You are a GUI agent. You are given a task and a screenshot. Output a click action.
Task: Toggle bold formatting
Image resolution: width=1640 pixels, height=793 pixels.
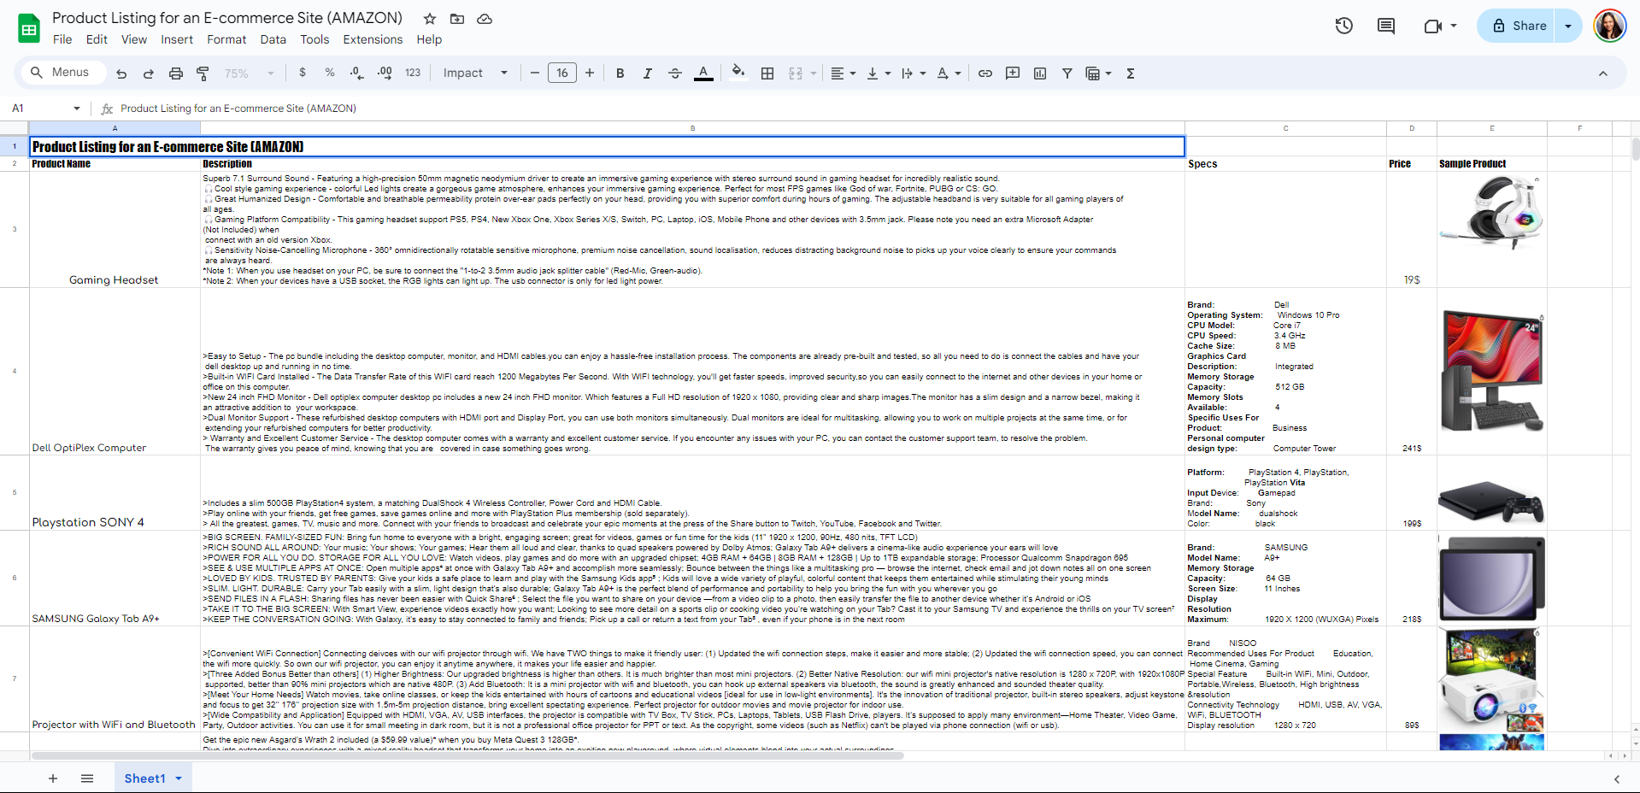[620, 73]
